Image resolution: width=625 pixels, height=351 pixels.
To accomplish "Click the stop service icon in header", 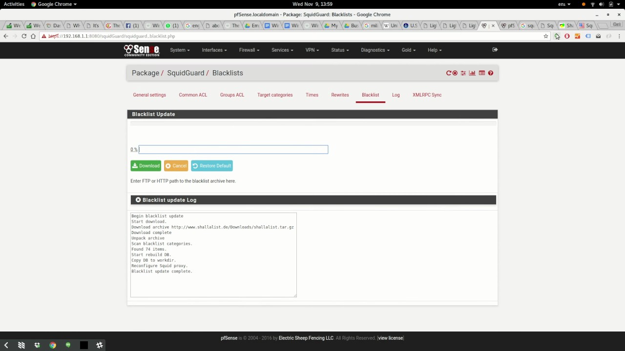I will point(455,73).
